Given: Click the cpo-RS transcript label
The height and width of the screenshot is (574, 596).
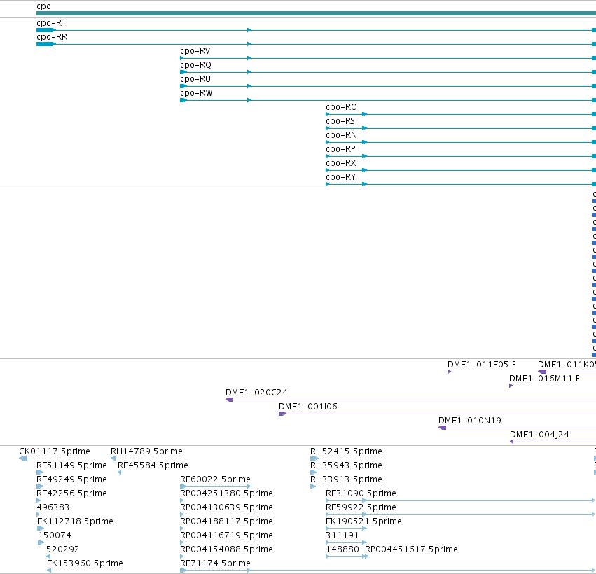Looking at the screenshot, I should coord(340,121).
